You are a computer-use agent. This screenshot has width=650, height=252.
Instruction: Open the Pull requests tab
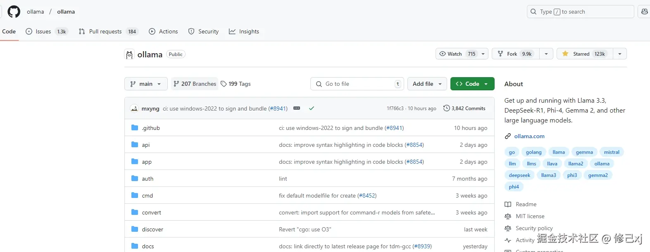click(x=105, y=31)
